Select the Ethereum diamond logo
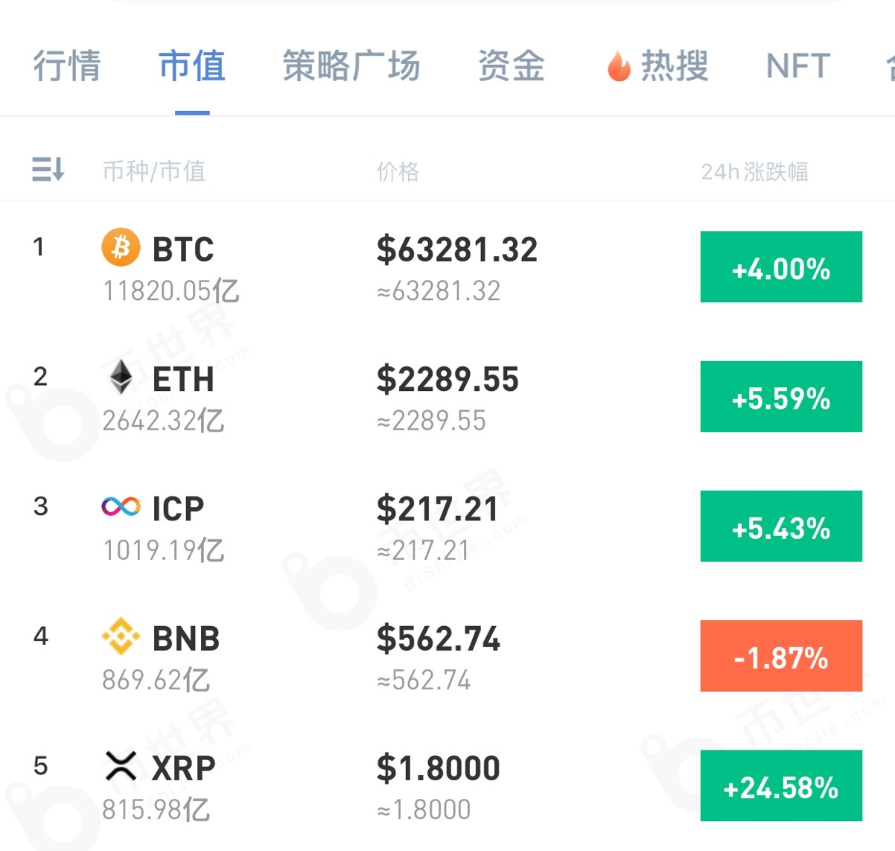 (121, 377)
